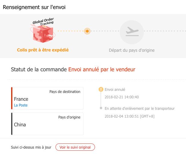Image resolution: width=186 pixels, height=154 pixels.
Task: Click the airplane departure icon
Action: [x=131, y=32]
